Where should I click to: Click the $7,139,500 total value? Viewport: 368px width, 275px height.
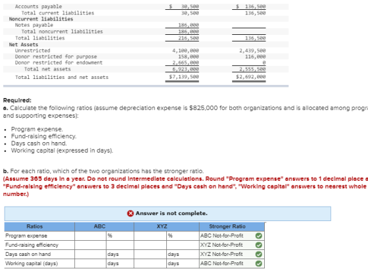pos(184,76)
